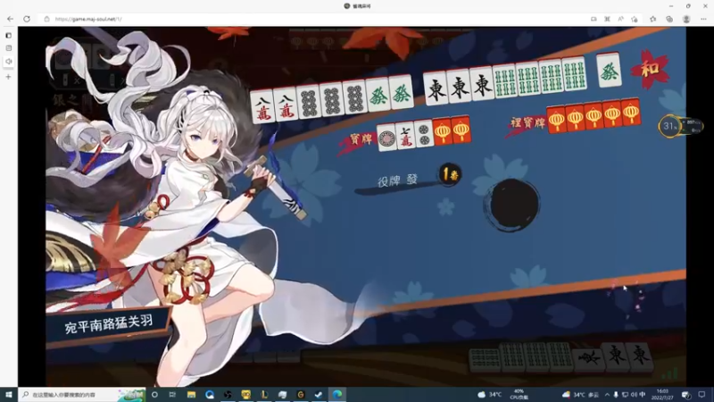Open League of Legends taskbar icon
Image resolution: width=714 pixels, height=402 pixels.
(x=264, y=395)
